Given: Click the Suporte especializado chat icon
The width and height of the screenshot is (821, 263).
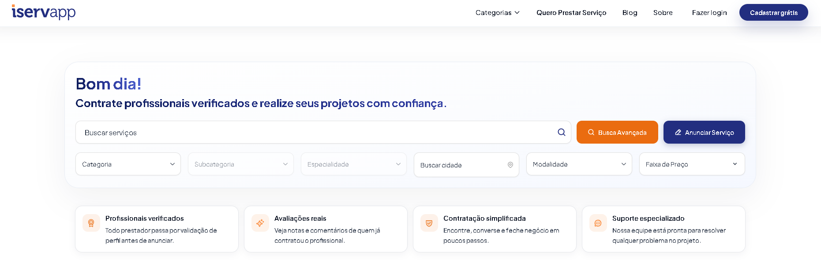Looking at the screenshot, I should click(598, 223).
